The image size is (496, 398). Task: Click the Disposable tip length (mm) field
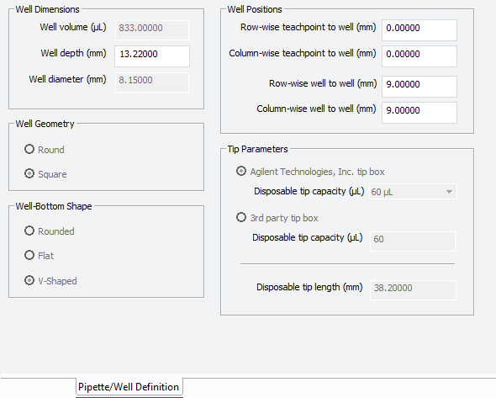(x=413, y=290)
